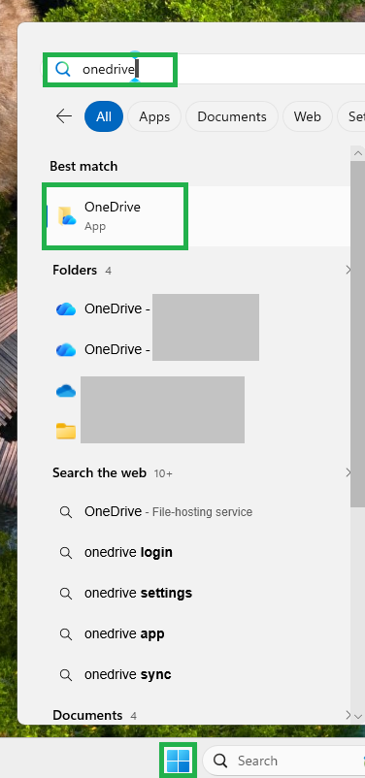
Task: Select the All filter tab
Action: pos(104,116)
